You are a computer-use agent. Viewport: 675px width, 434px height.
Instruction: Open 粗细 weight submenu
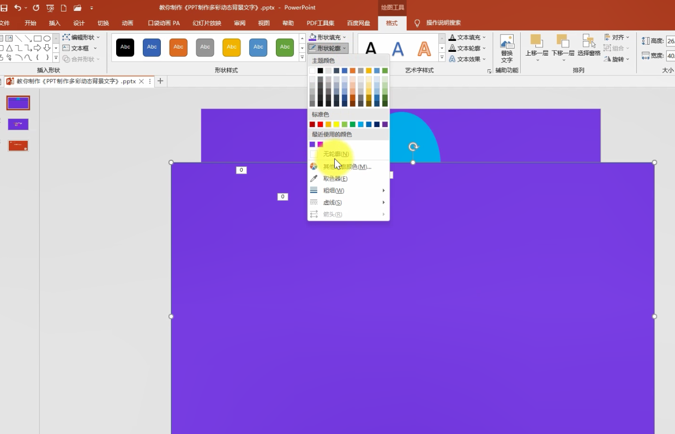pos(348,190)
